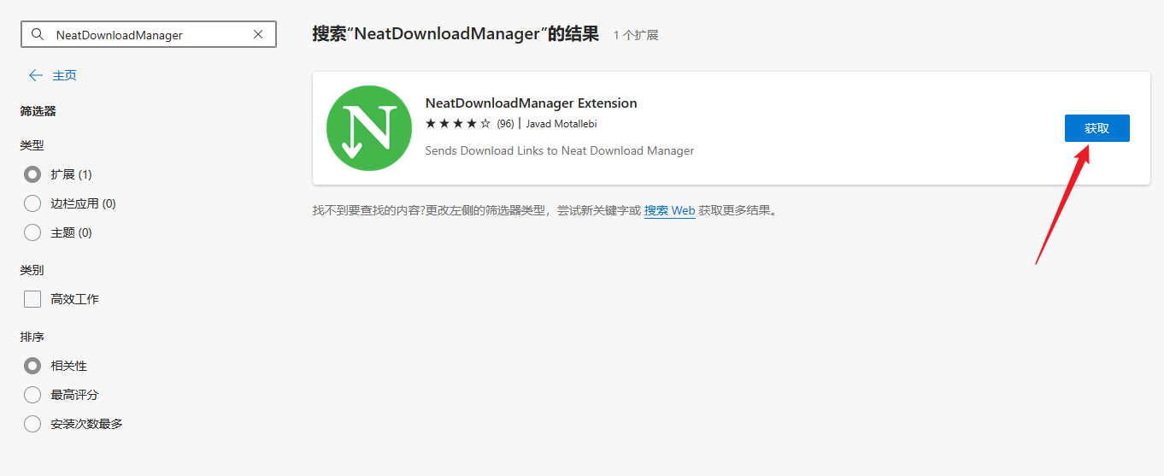This screenshot has width=1164, height=476.
Task: Click the 类型 section label
Action: (x=32, y=145)
